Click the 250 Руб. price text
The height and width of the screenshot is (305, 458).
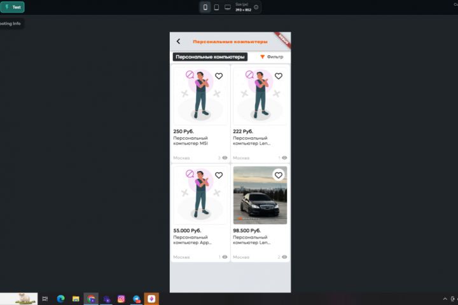pyautogui.click(x=183, y=132)
